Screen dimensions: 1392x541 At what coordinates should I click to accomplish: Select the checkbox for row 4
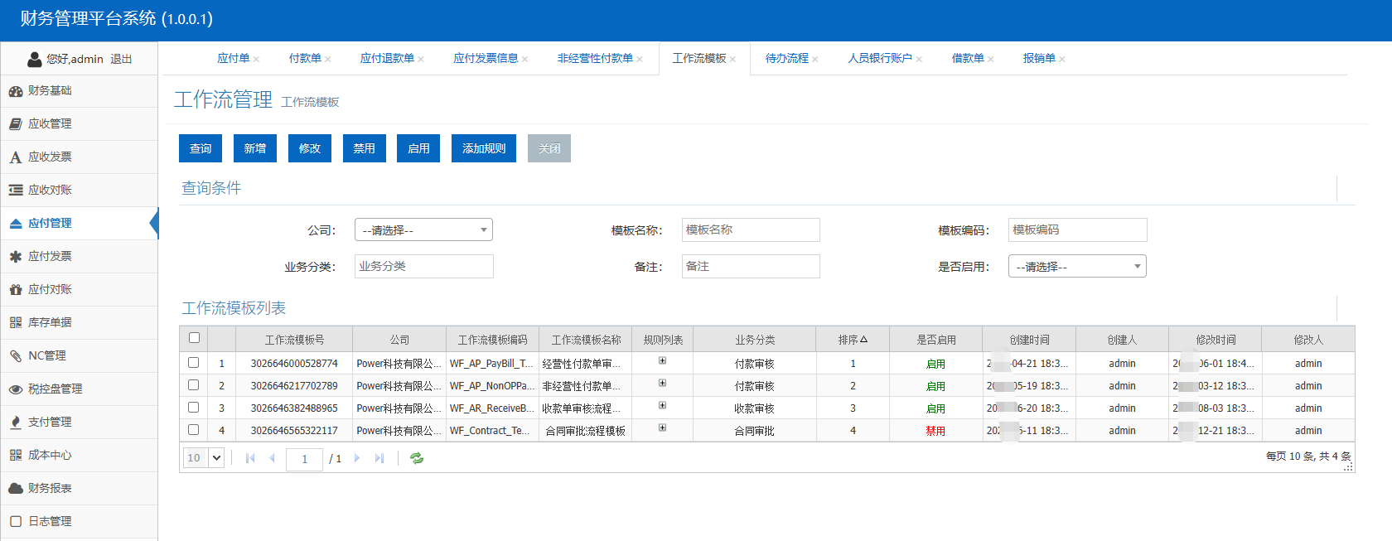tap(193, 429)
